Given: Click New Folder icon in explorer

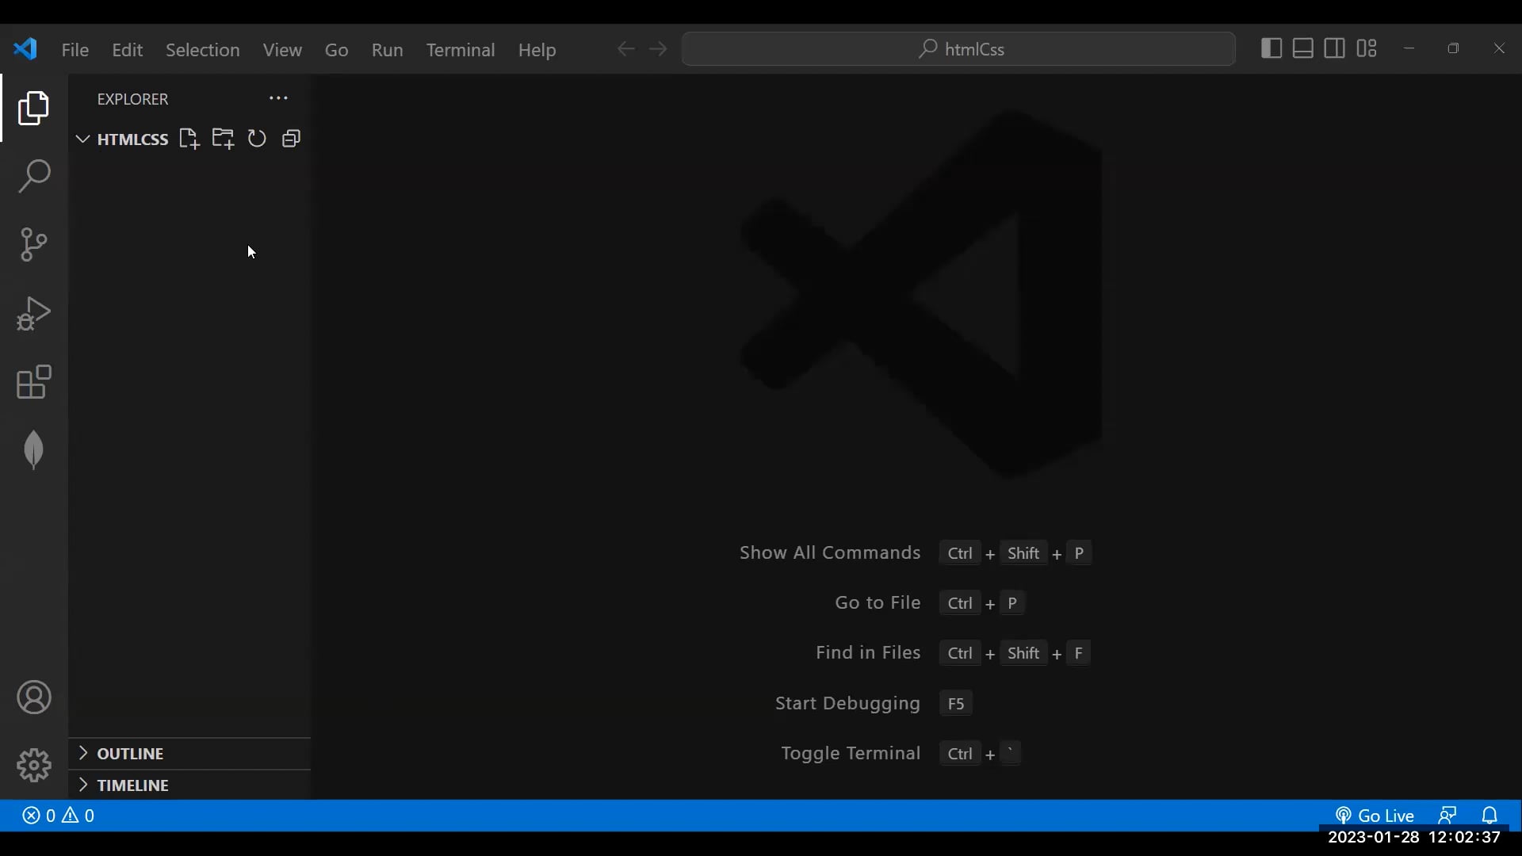Looking at the screenshot, I should pyautogui.click(x=223, y=139).
